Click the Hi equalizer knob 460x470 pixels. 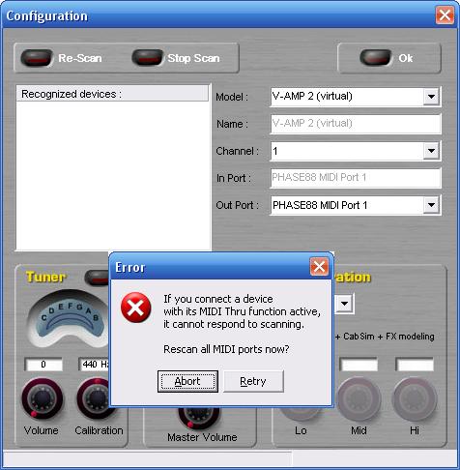(x=415, y=399)
